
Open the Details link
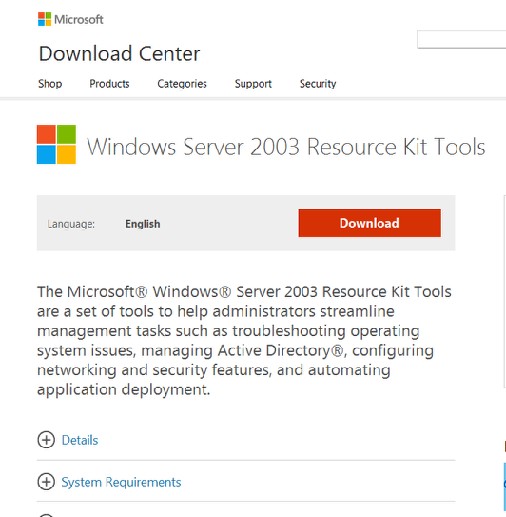tap(80, 440)
